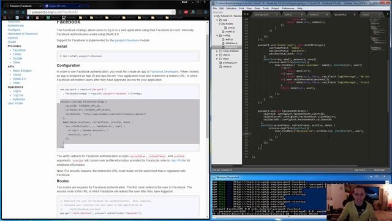Image resolution: width=392 pixels, height=221 pixels.
Task: Go back in the Chrome browser
Action: [6, 12]
